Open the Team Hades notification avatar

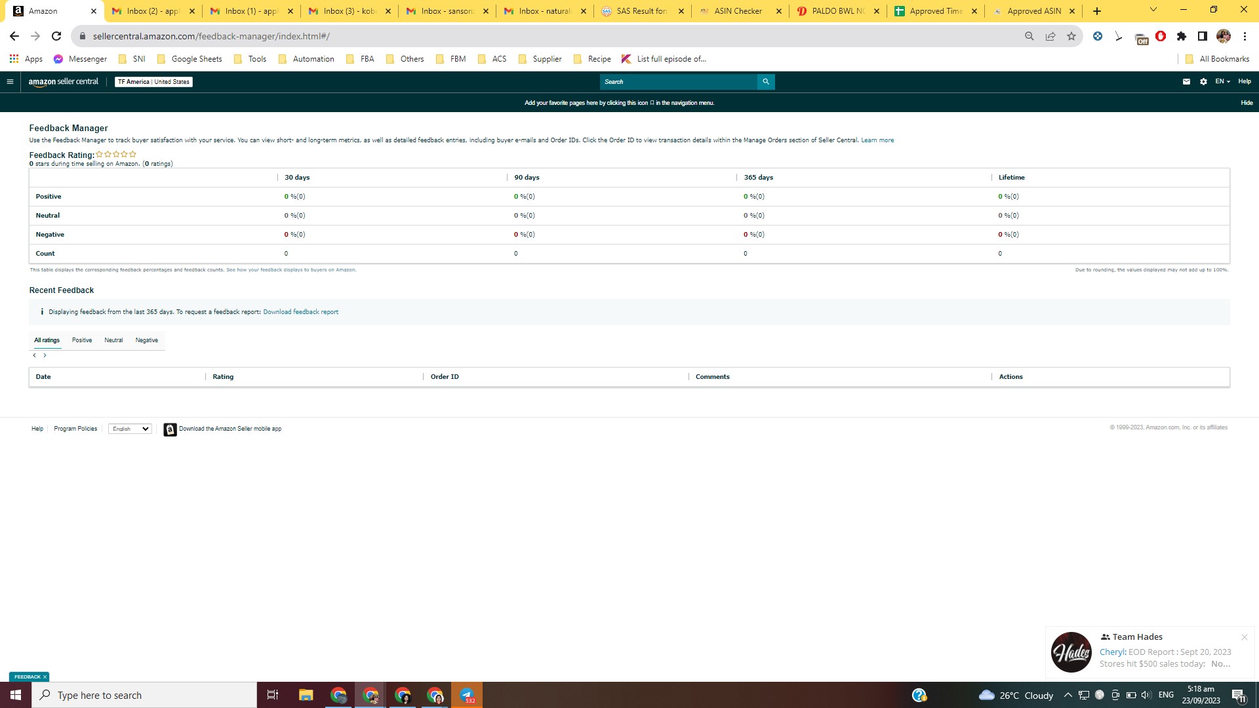pyautogui.click(x=1071, y=652)
